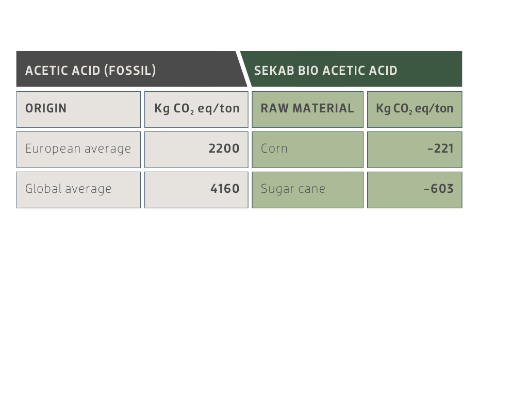528x396 pixels.
Task: Click the word SEKAB in the green banner
Action: pyautogui.click(x=274, y=71)
